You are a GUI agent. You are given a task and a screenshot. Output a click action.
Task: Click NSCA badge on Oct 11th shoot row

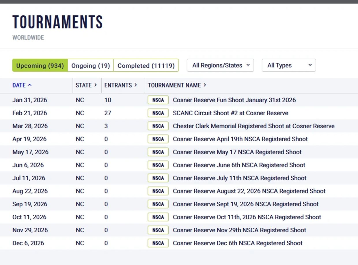pos(158,217)
